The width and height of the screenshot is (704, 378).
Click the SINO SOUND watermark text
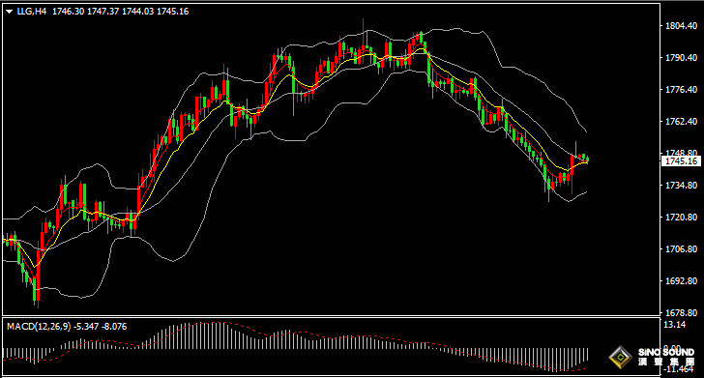click(666, 353)
